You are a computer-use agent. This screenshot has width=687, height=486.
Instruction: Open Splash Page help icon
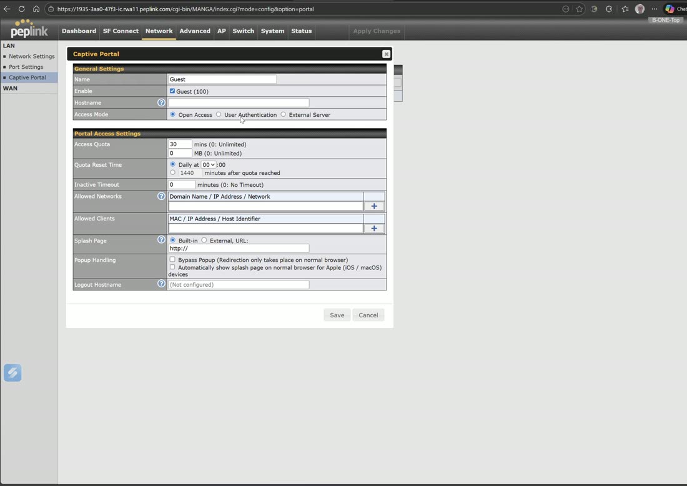[x=161, y=240]
